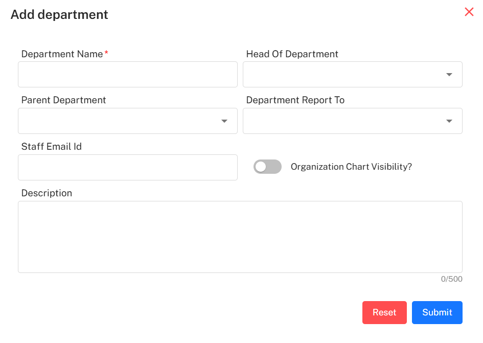This screenshot has width=483, height=343.
Task: Click the Head Of Department label
Action: click(292, 54)
